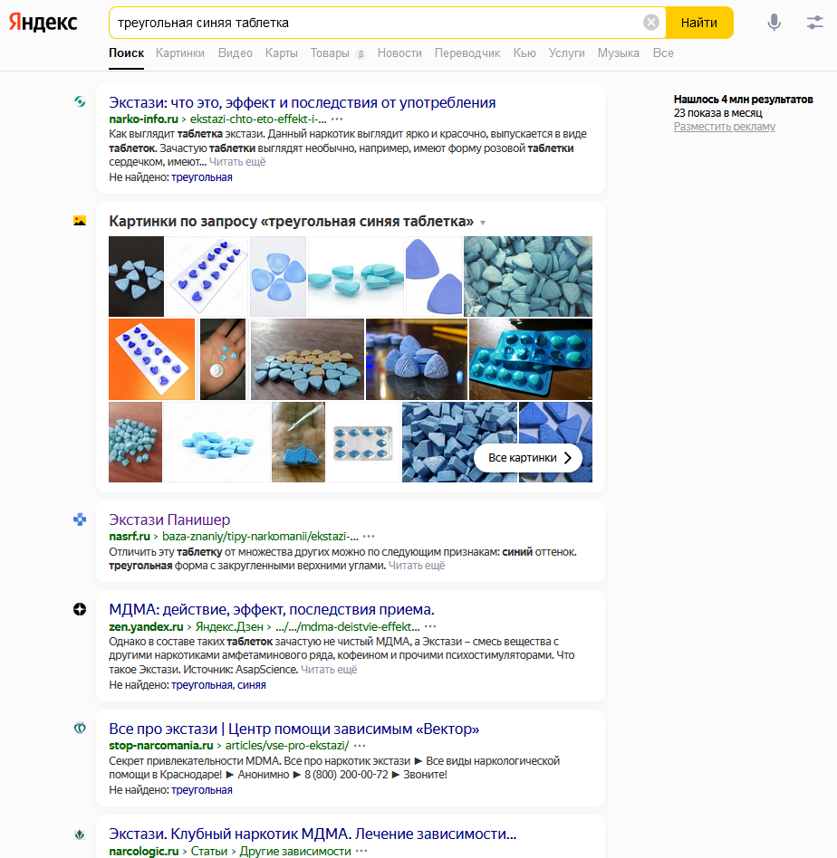
Task: Open more options dots for narko-info.ru result
Action: click(x=337, y=119)
